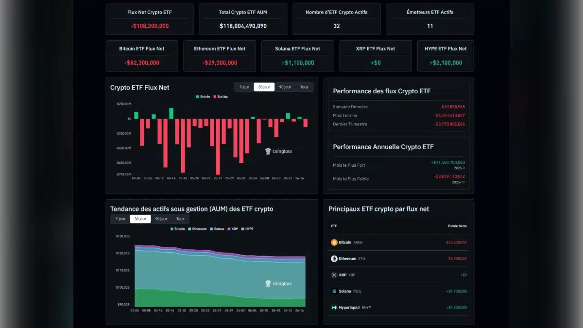This screenshot has width=583, height=328.
Task: Open the Flux Net Crypto ETF card
Action: click(x=150, y=19)
